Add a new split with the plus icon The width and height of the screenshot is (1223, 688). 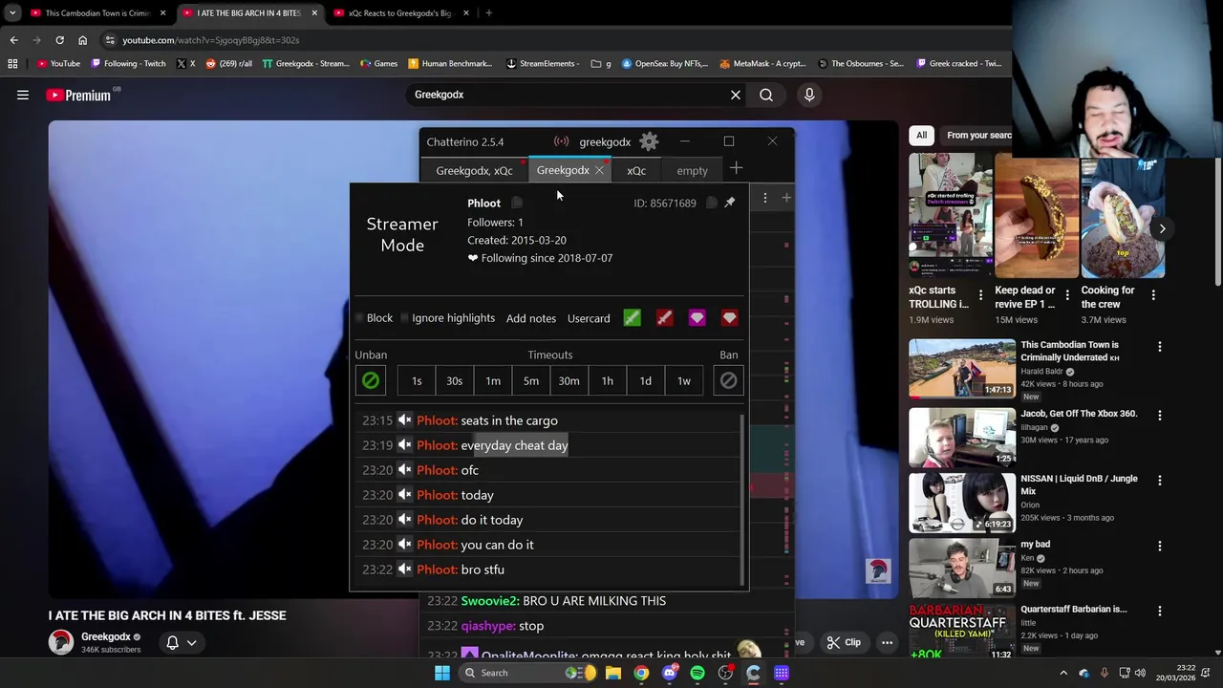786,198
